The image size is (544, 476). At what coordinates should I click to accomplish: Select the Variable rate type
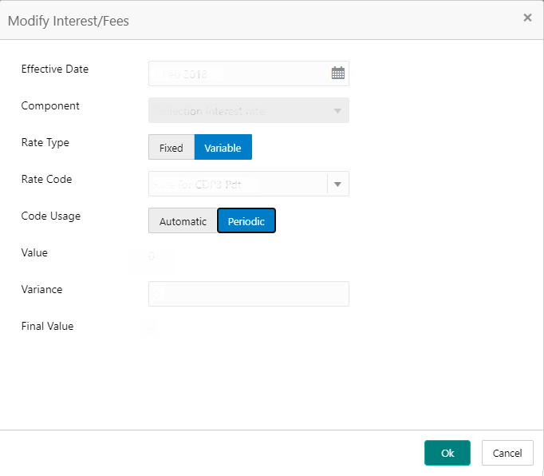coord(223,148)
